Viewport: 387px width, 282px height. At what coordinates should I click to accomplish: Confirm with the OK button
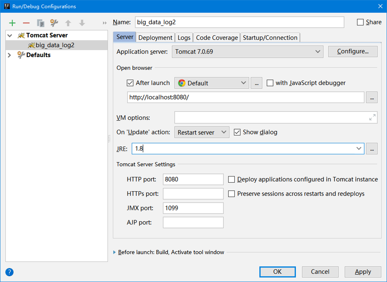(x=278, y=272)
